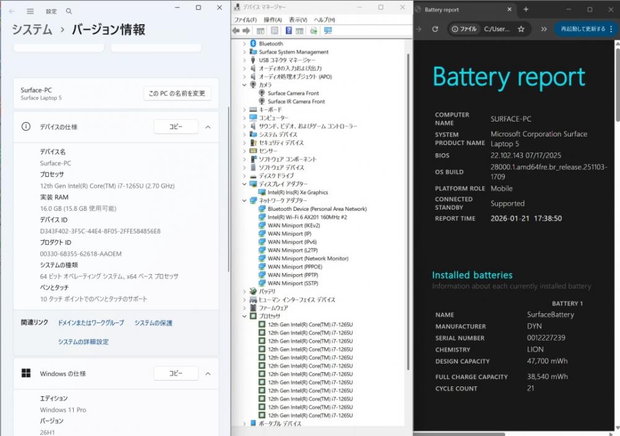Bookmark the Battery report page with star
The width and height of the screenshot is (620, 436).
click(x=521, y=29)
